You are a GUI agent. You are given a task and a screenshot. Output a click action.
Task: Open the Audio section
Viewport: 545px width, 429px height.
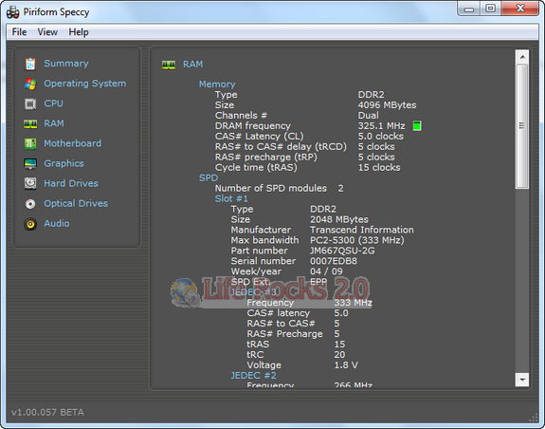click(x=56, y=223)
